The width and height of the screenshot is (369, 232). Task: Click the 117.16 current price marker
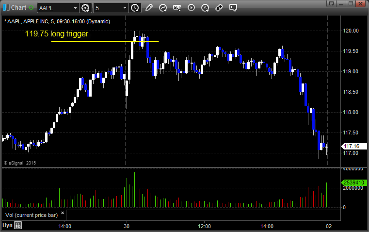[x=353, y=146]
